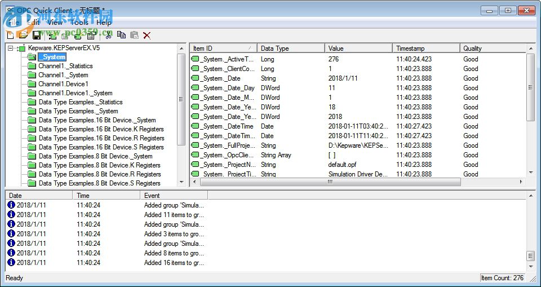Click the Copy toolbar icon
The width and height of the screenshot is (541, 287).
coord(121,35)
